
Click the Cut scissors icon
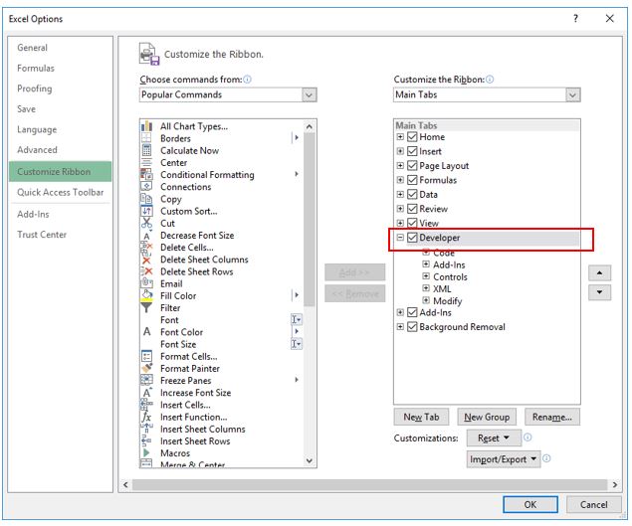click(146, 223)
